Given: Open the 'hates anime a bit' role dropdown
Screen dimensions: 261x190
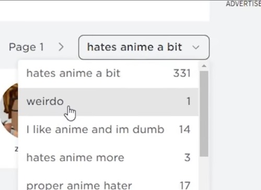Looking at the screenshot, I should point(144,47).
